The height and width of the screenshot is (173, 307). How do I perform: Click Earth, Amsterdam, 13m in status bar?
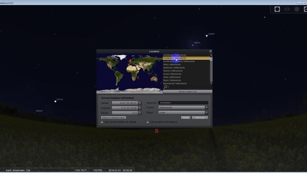(x=18, y=170)
